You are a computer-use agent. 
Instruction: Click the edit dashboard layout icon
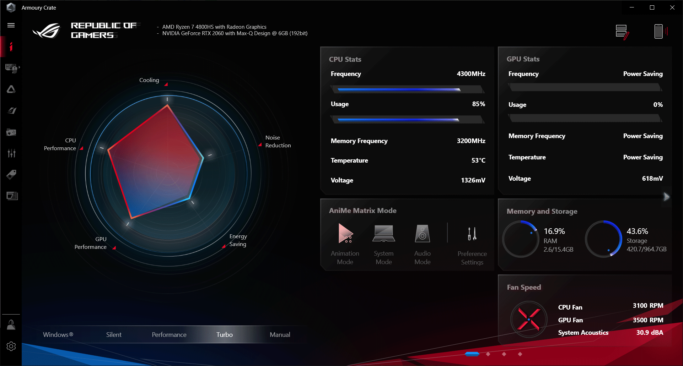click(622, 32)
